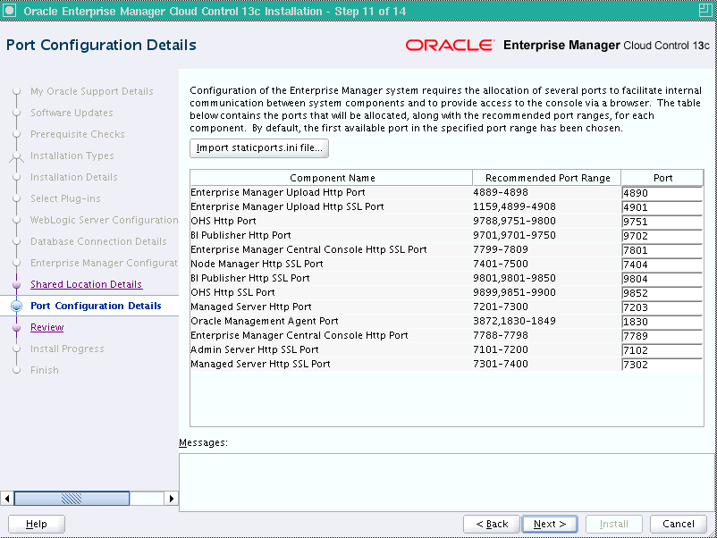Image resolution: width=717 pixels, height=538 pixels.
Task: Click the Component Name column header
Action: pos(332,178)
